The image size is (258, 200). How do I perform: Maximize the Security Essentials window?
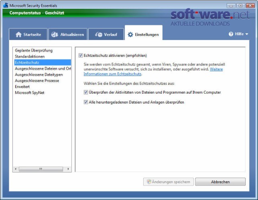pos(241,6)
